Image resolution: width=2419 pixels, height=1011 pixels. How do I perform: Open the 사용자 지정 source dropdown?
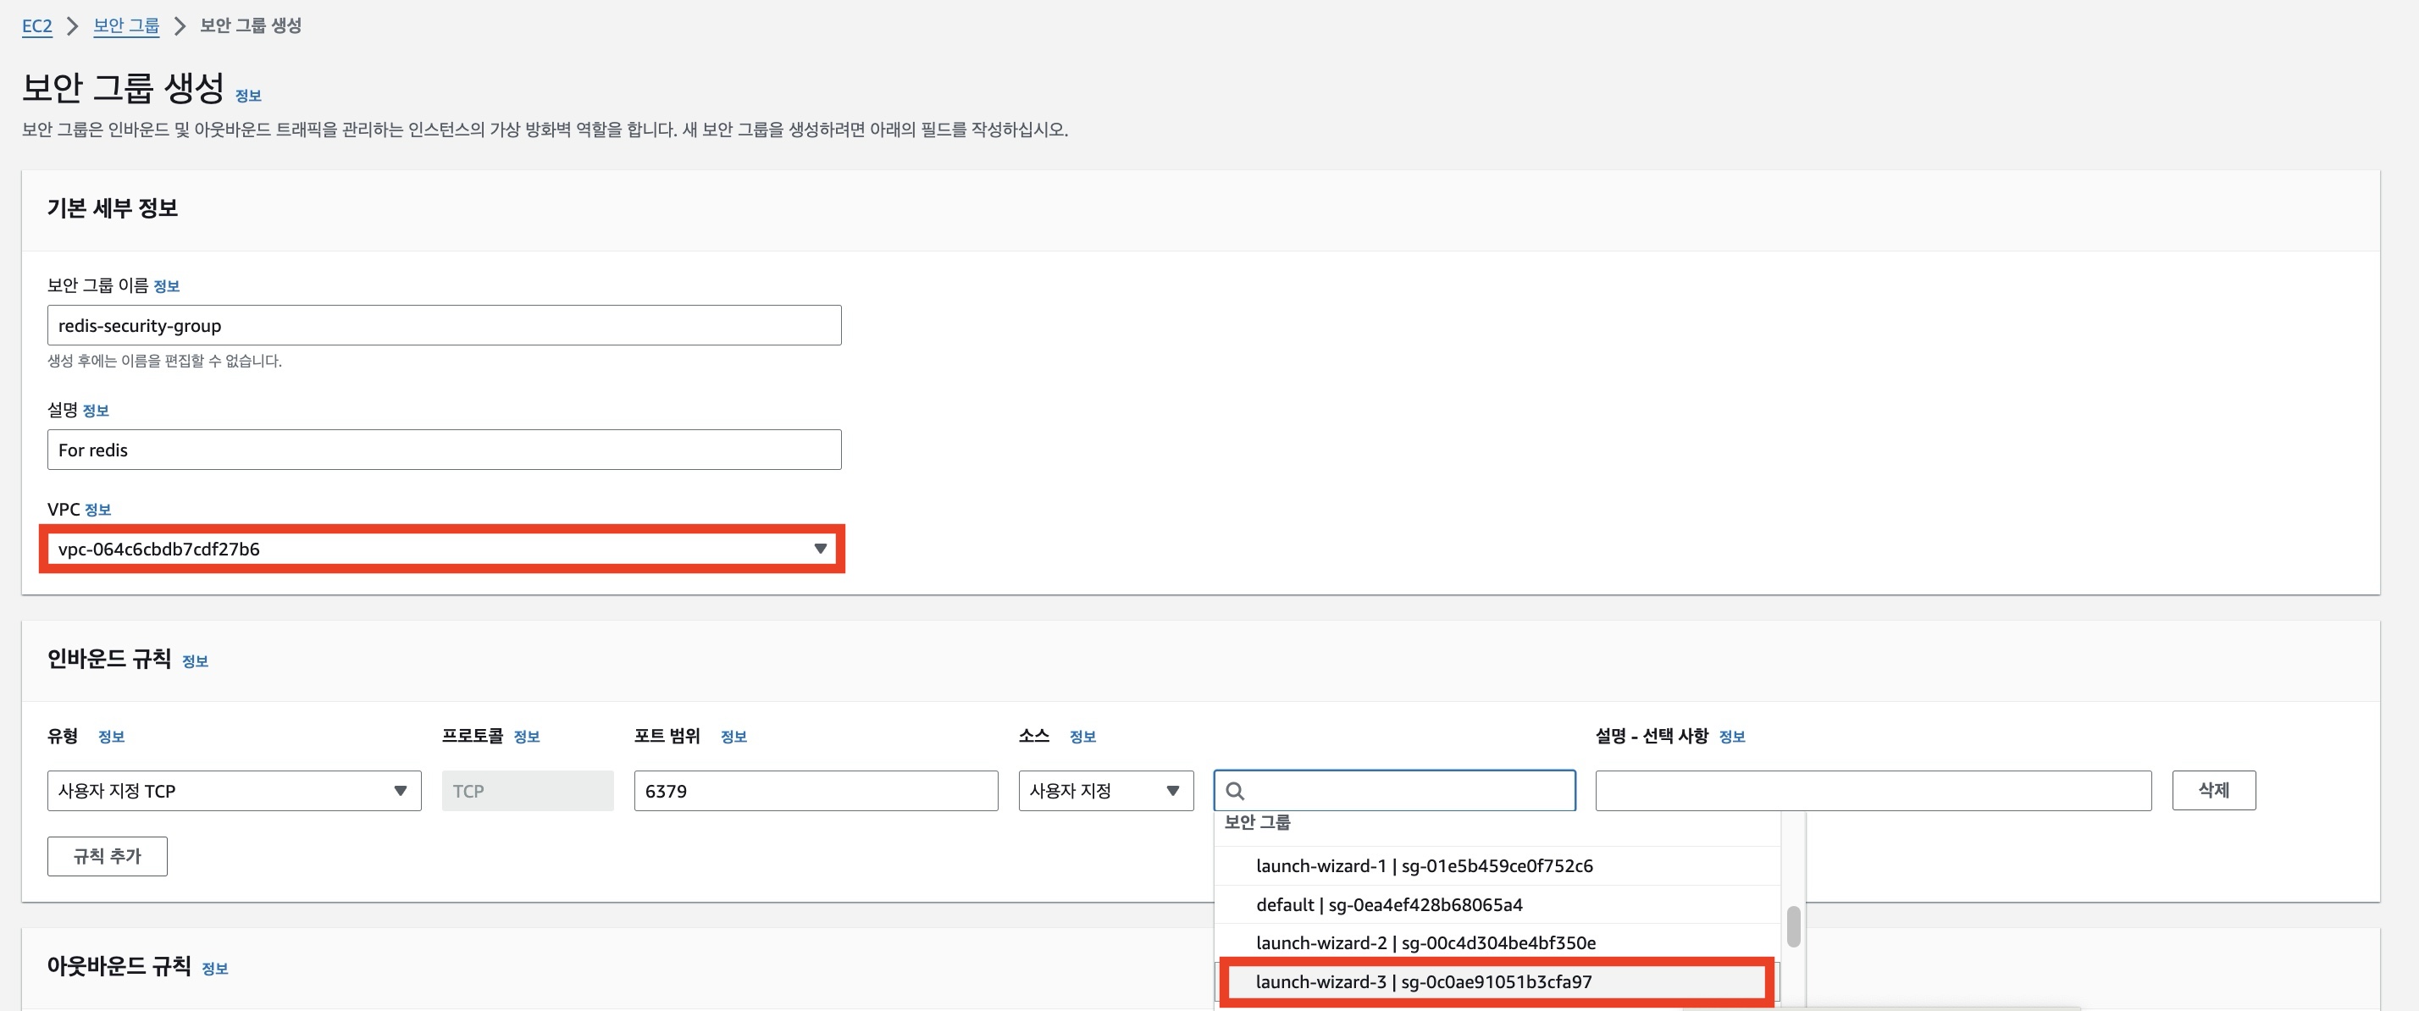point(1105,790)
